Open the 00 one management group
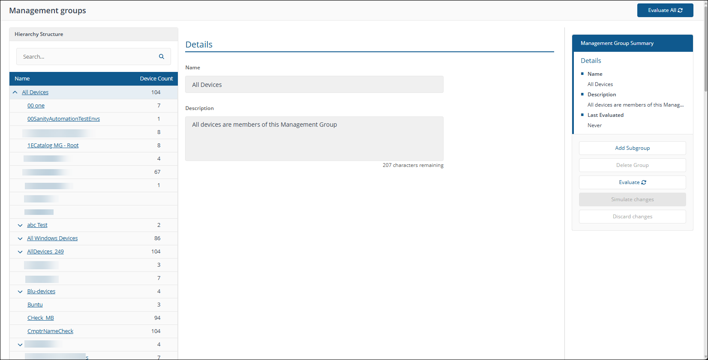This screenshot has height=360, width=708. (x=36, y=106)
